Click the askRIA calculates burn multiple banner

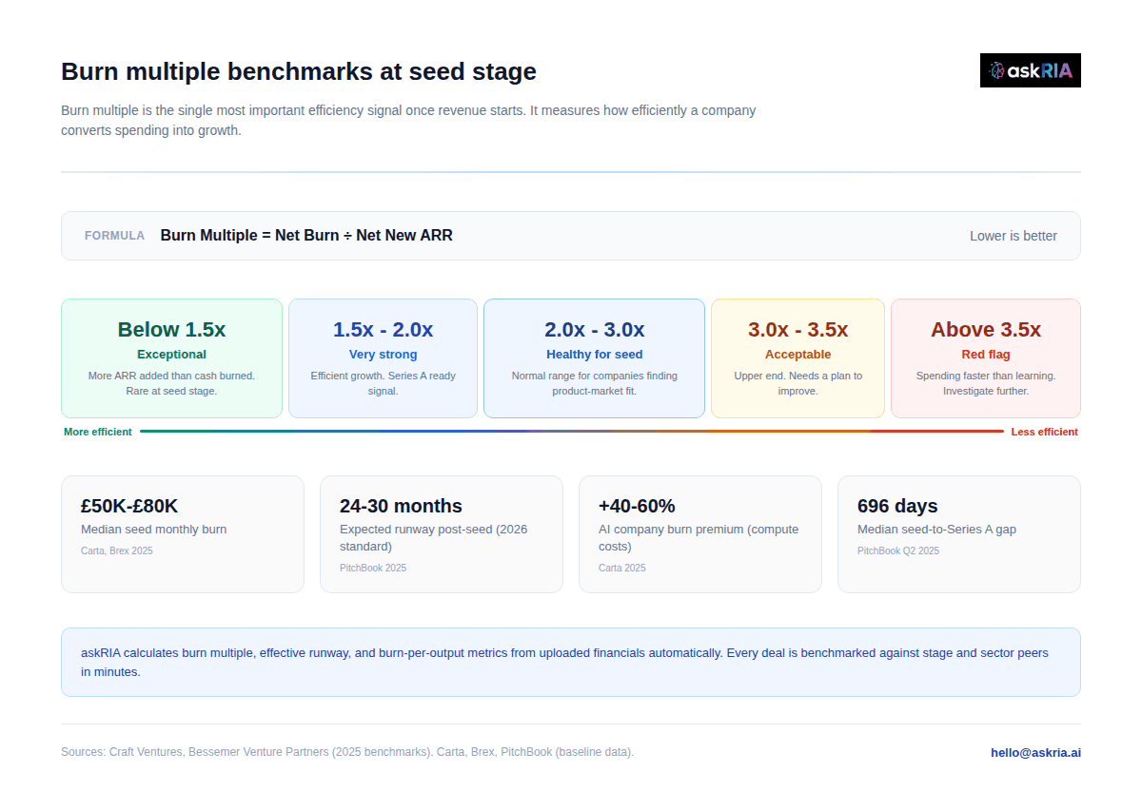click(x=571, y=662)
